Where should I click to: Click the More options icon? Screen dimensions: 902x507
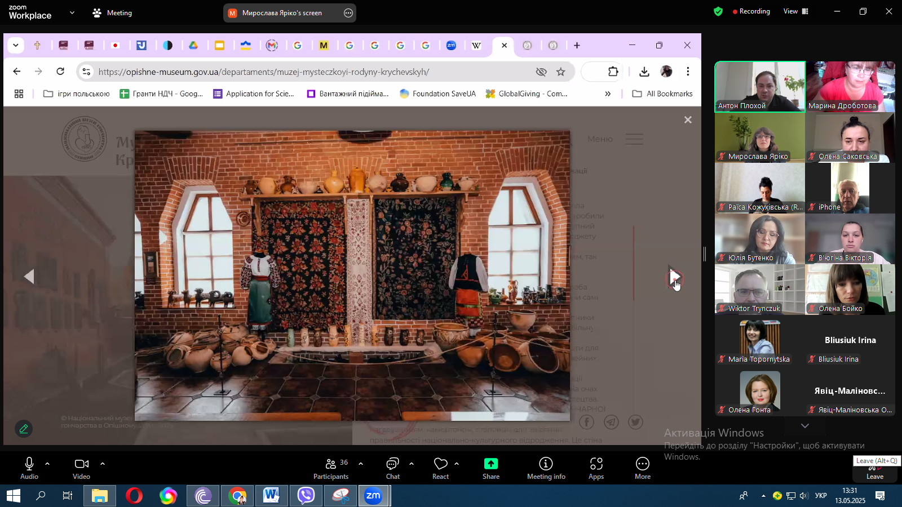(642, 468)
